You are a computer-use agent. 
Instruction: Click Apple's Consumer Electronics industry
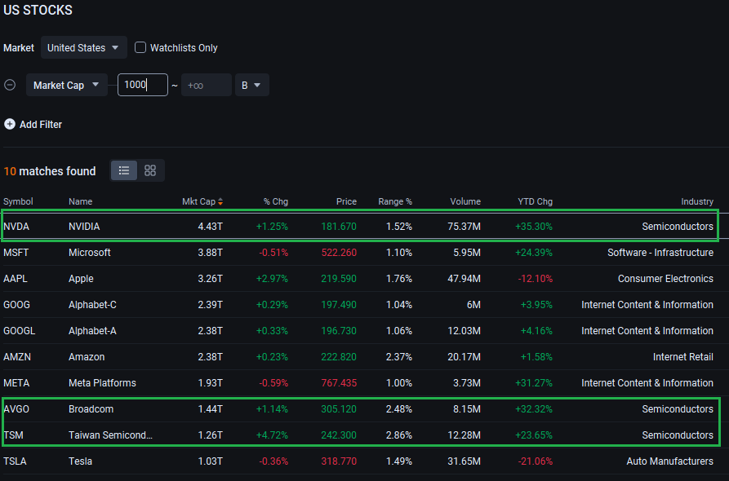point(666,279)
